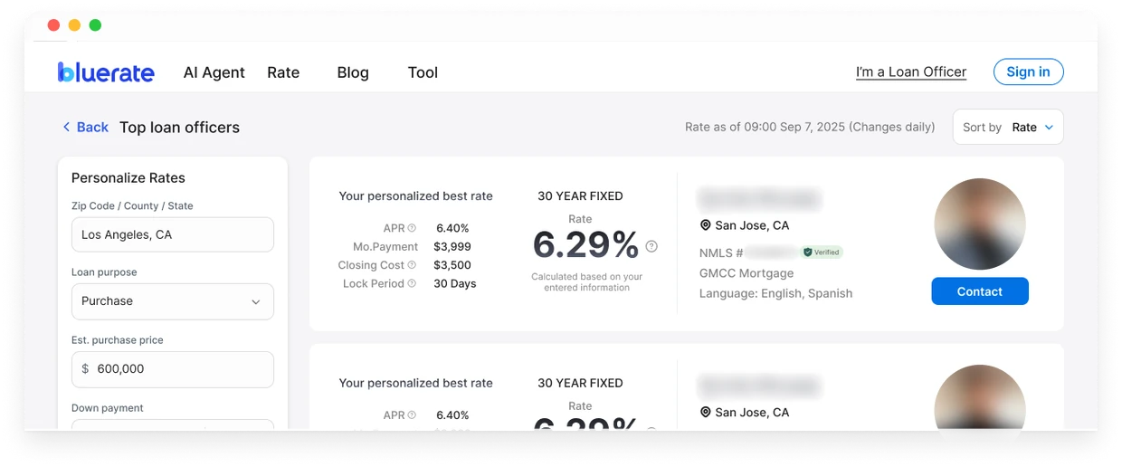
Task: Open the second loan officer's profile photo
Action: [x=980, y=398]
